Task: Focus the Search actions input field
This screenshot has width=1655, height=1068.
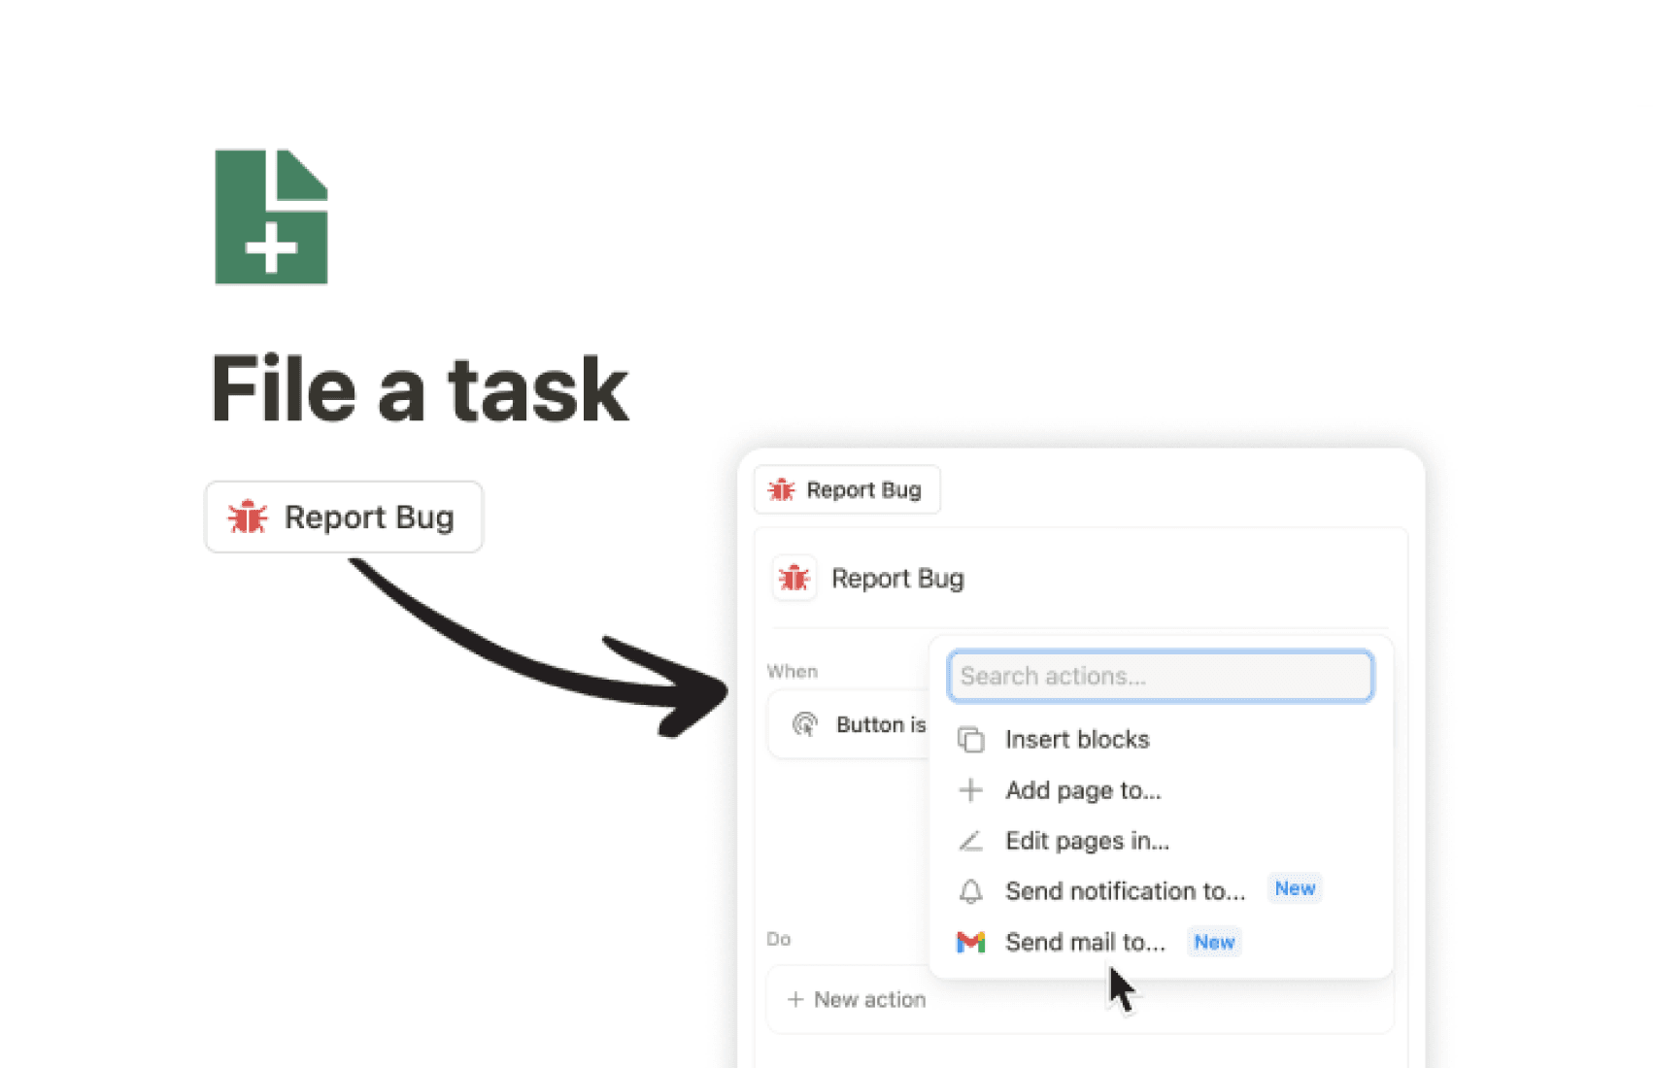Action: click(1160, 676)
